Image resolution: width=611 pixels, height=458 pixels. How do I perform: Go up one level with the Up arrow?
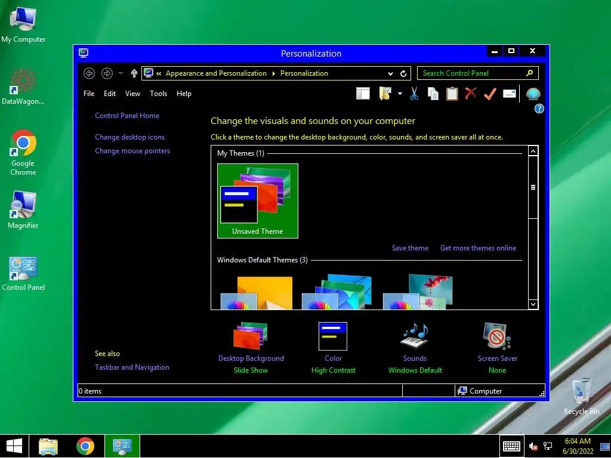(134, 73)
